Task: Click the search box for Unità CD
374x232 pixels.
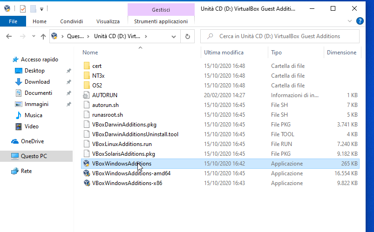Action: [279, 36]
